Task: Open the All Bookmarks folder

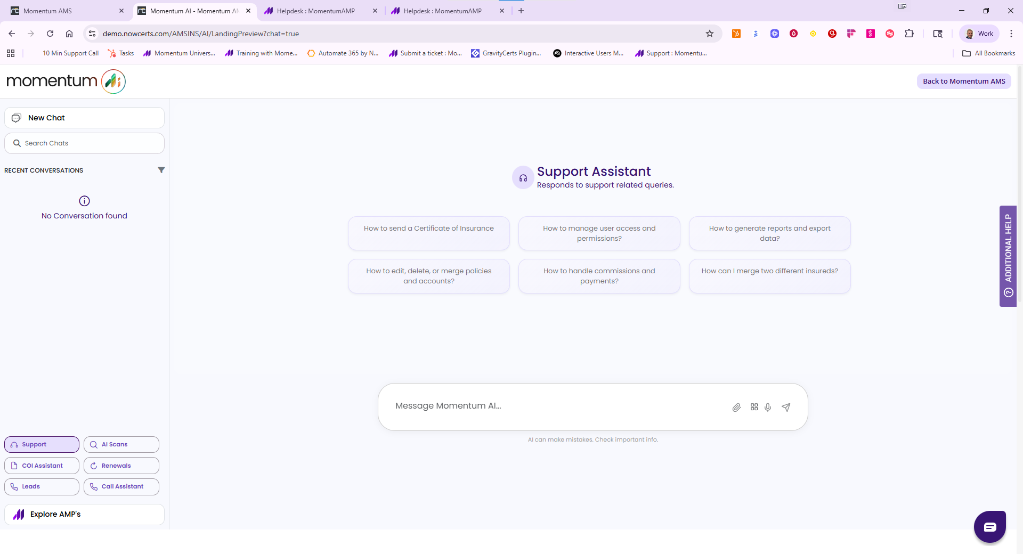Action: point(989,53)
